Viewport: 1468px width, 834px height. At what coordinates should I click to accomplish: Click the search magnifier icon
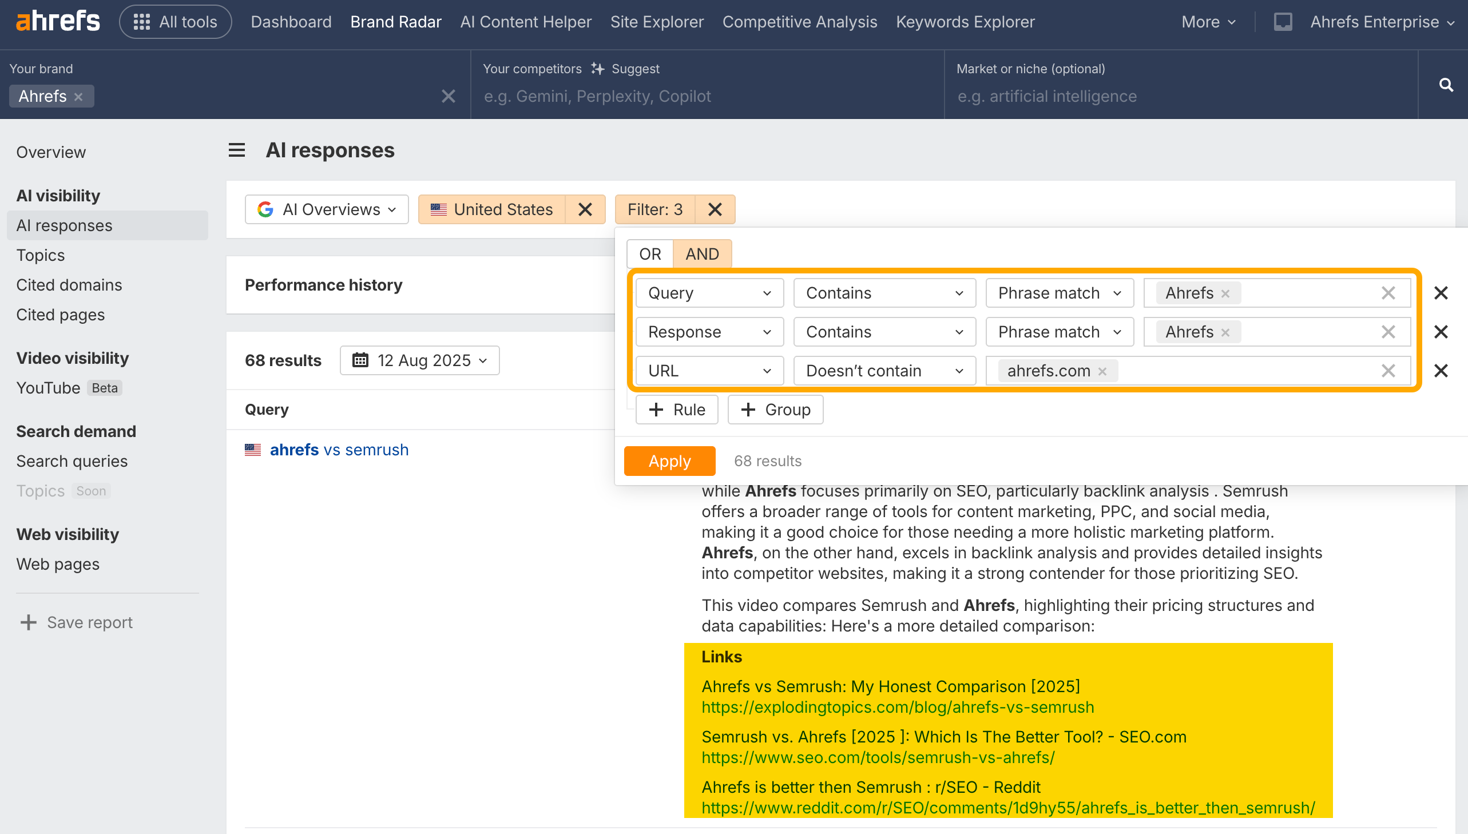(1446, 85)
